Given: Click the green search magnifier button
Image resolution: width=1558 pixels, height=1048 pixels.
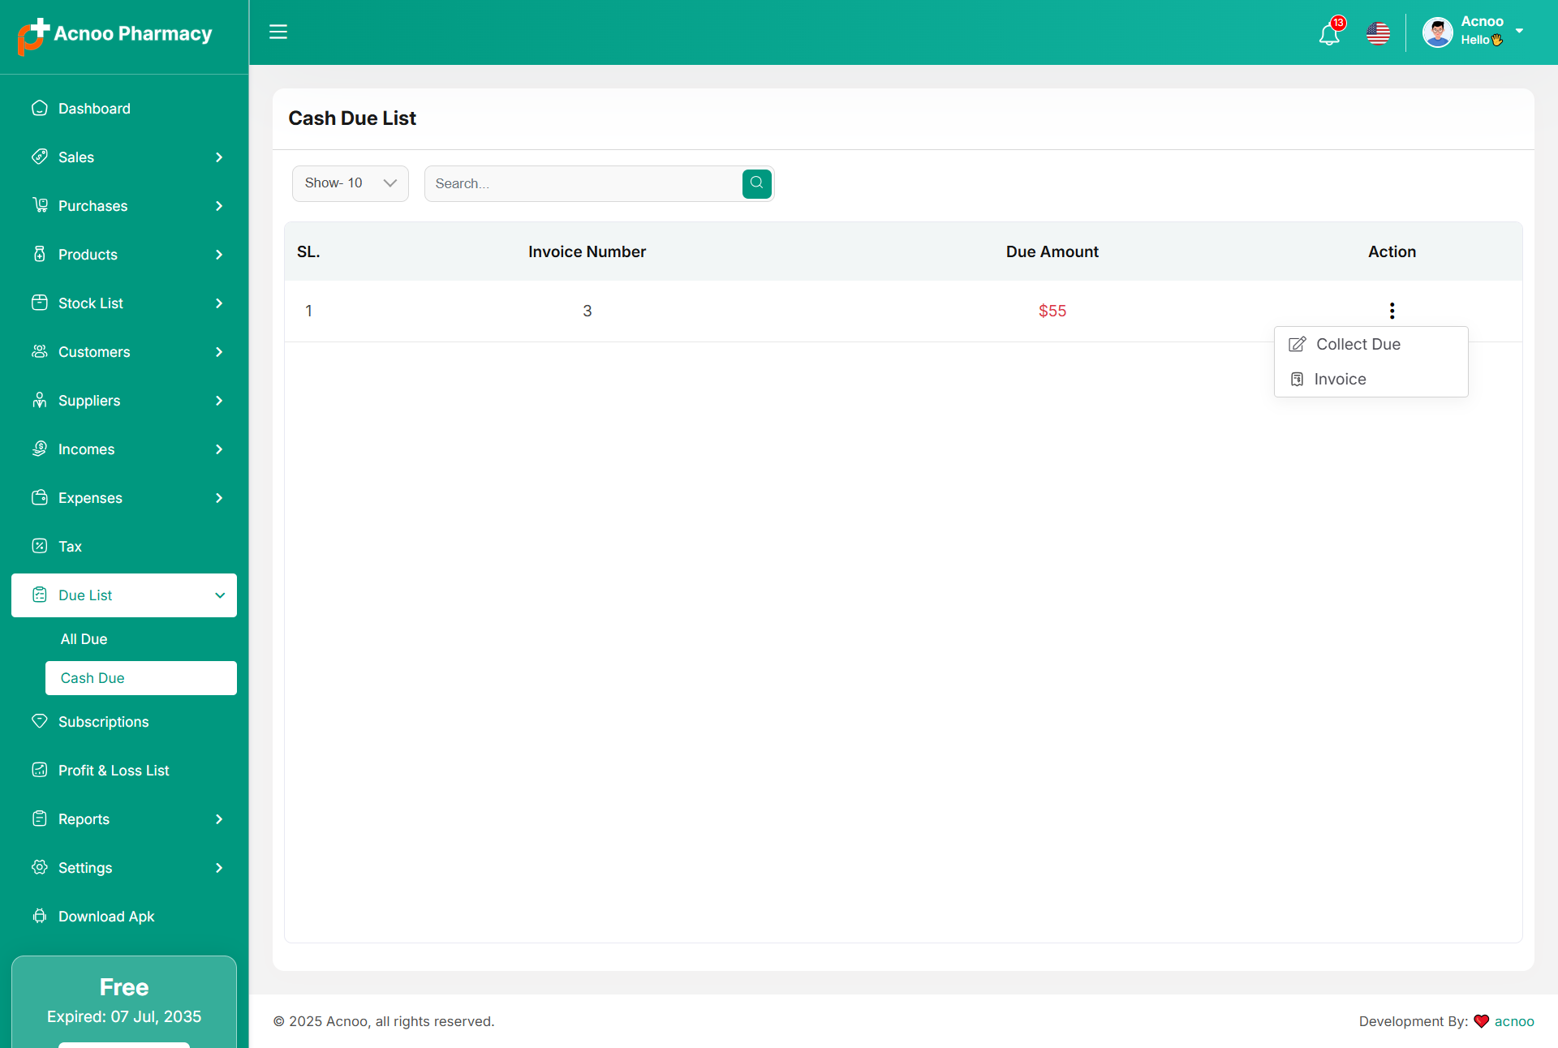Looking at the screenshot, I should point(756,183).
